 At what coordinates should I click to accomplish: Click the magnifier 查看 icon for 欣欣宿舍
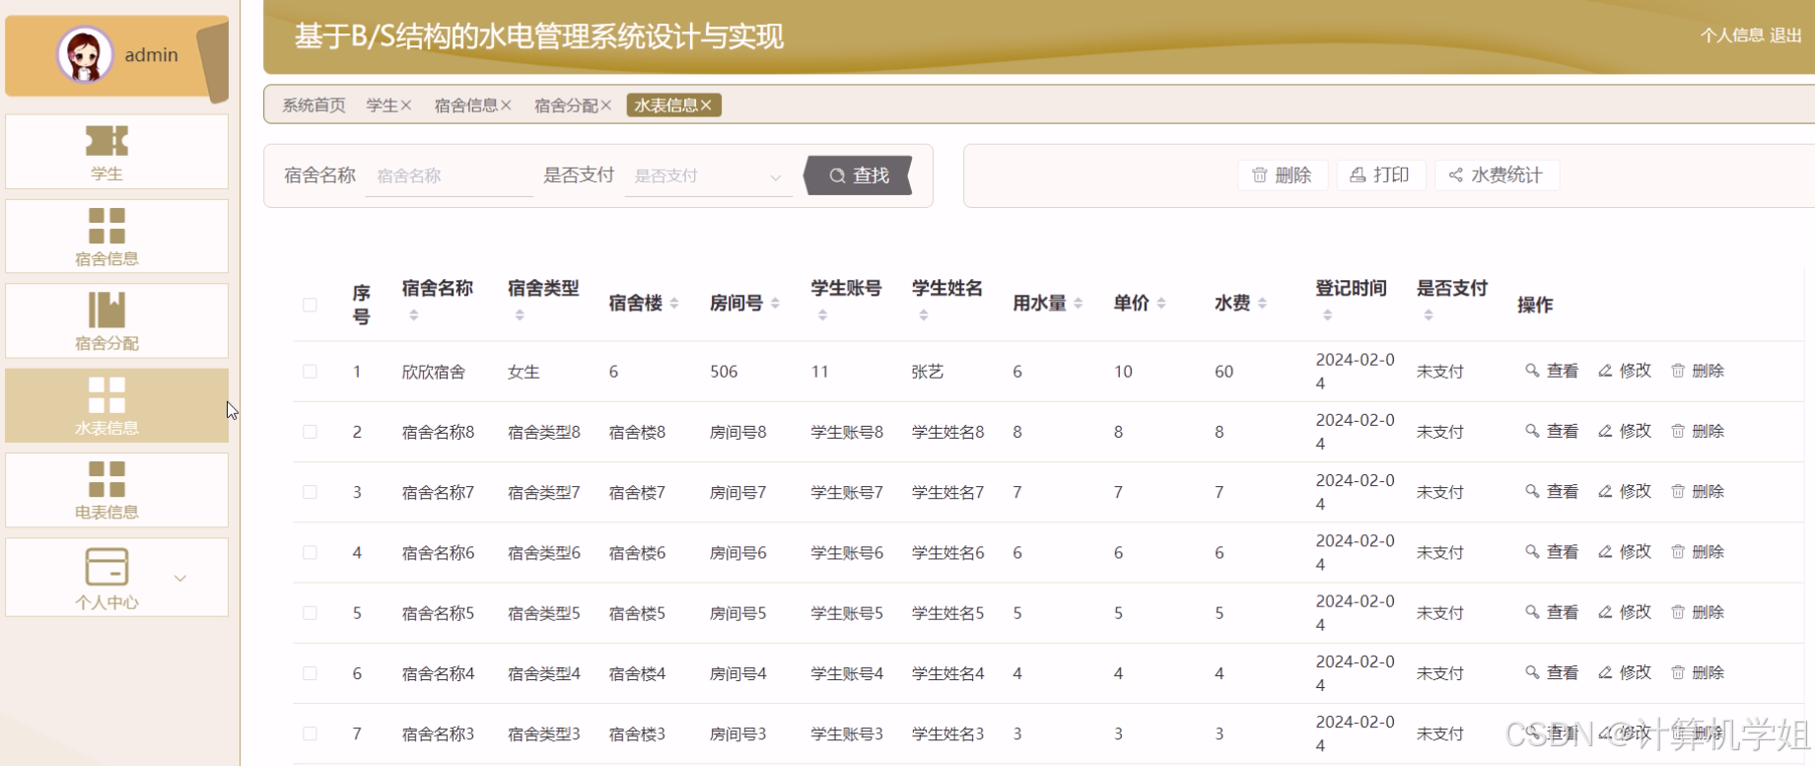1532,371
